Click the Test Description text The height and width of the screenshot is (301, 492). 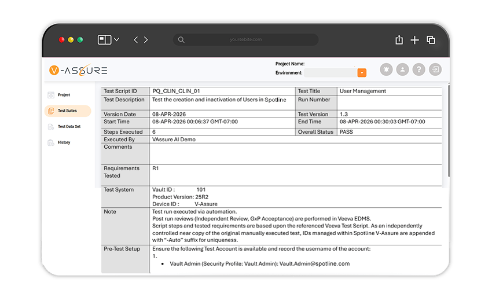point(219,100)
